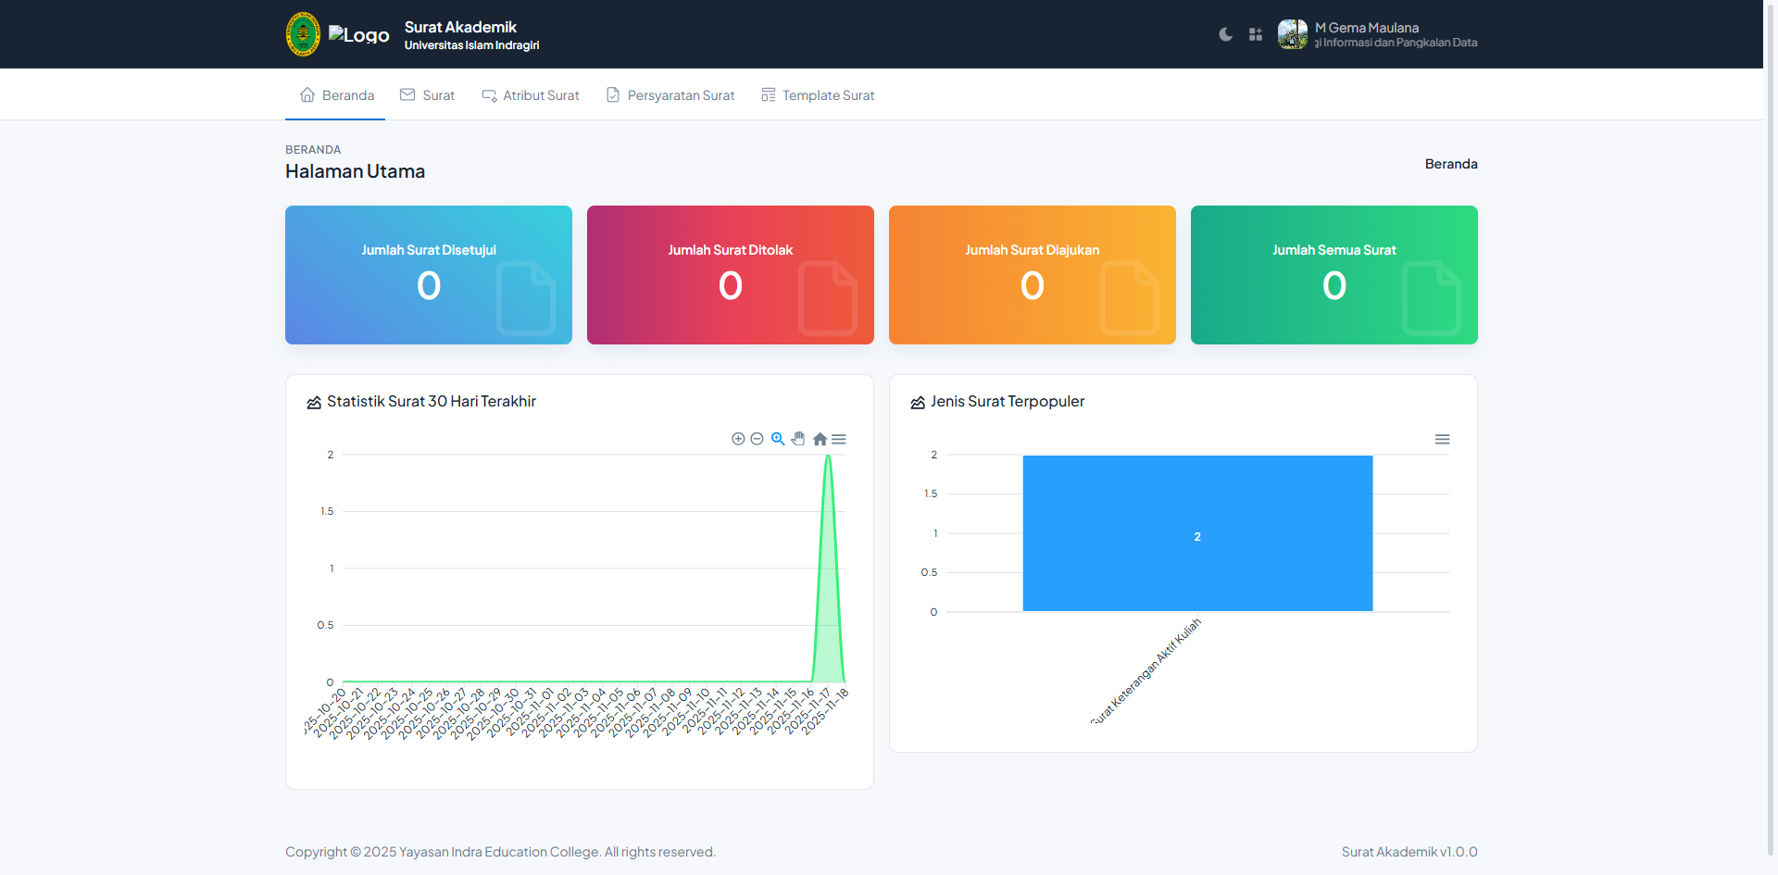Image resolution: width=1778 pixels, height=875 pixels.
Task: Click the user avatar picture
Action: (1292, 34)
